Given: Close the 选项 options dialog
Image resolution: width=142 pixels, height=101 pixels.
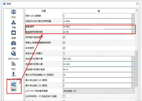Looking at the screenshot, I should [137, 4].
